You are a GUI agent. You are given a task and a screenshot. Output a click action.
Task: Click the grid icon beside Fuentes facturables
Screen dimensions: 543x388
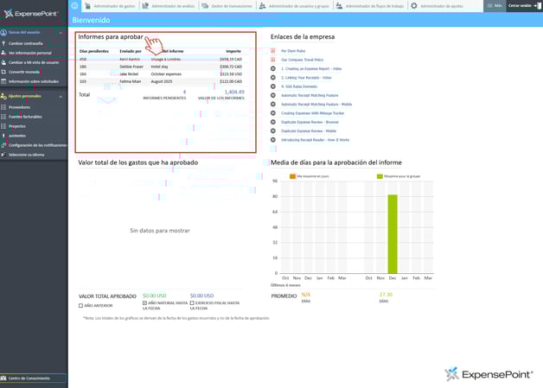[3, 117]
